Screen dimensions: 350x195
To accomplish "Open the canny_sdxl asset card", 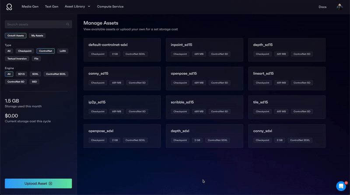I will [287, 136].
